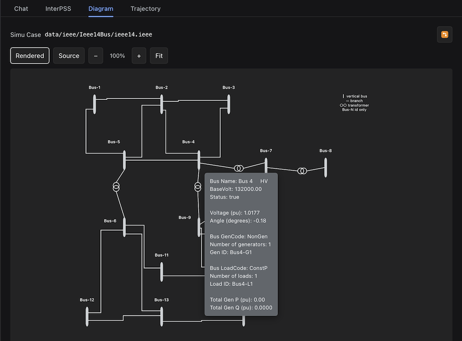Click 'Angle (degrees): -0.18' in tooltip
462x341 pixels.
pyautogui.click(x=238, y=221)
